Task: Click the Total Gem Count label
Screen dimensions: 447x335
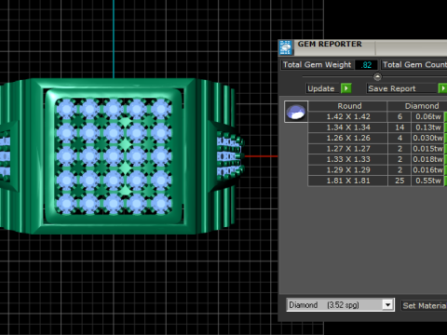Action: coord(414,65)
